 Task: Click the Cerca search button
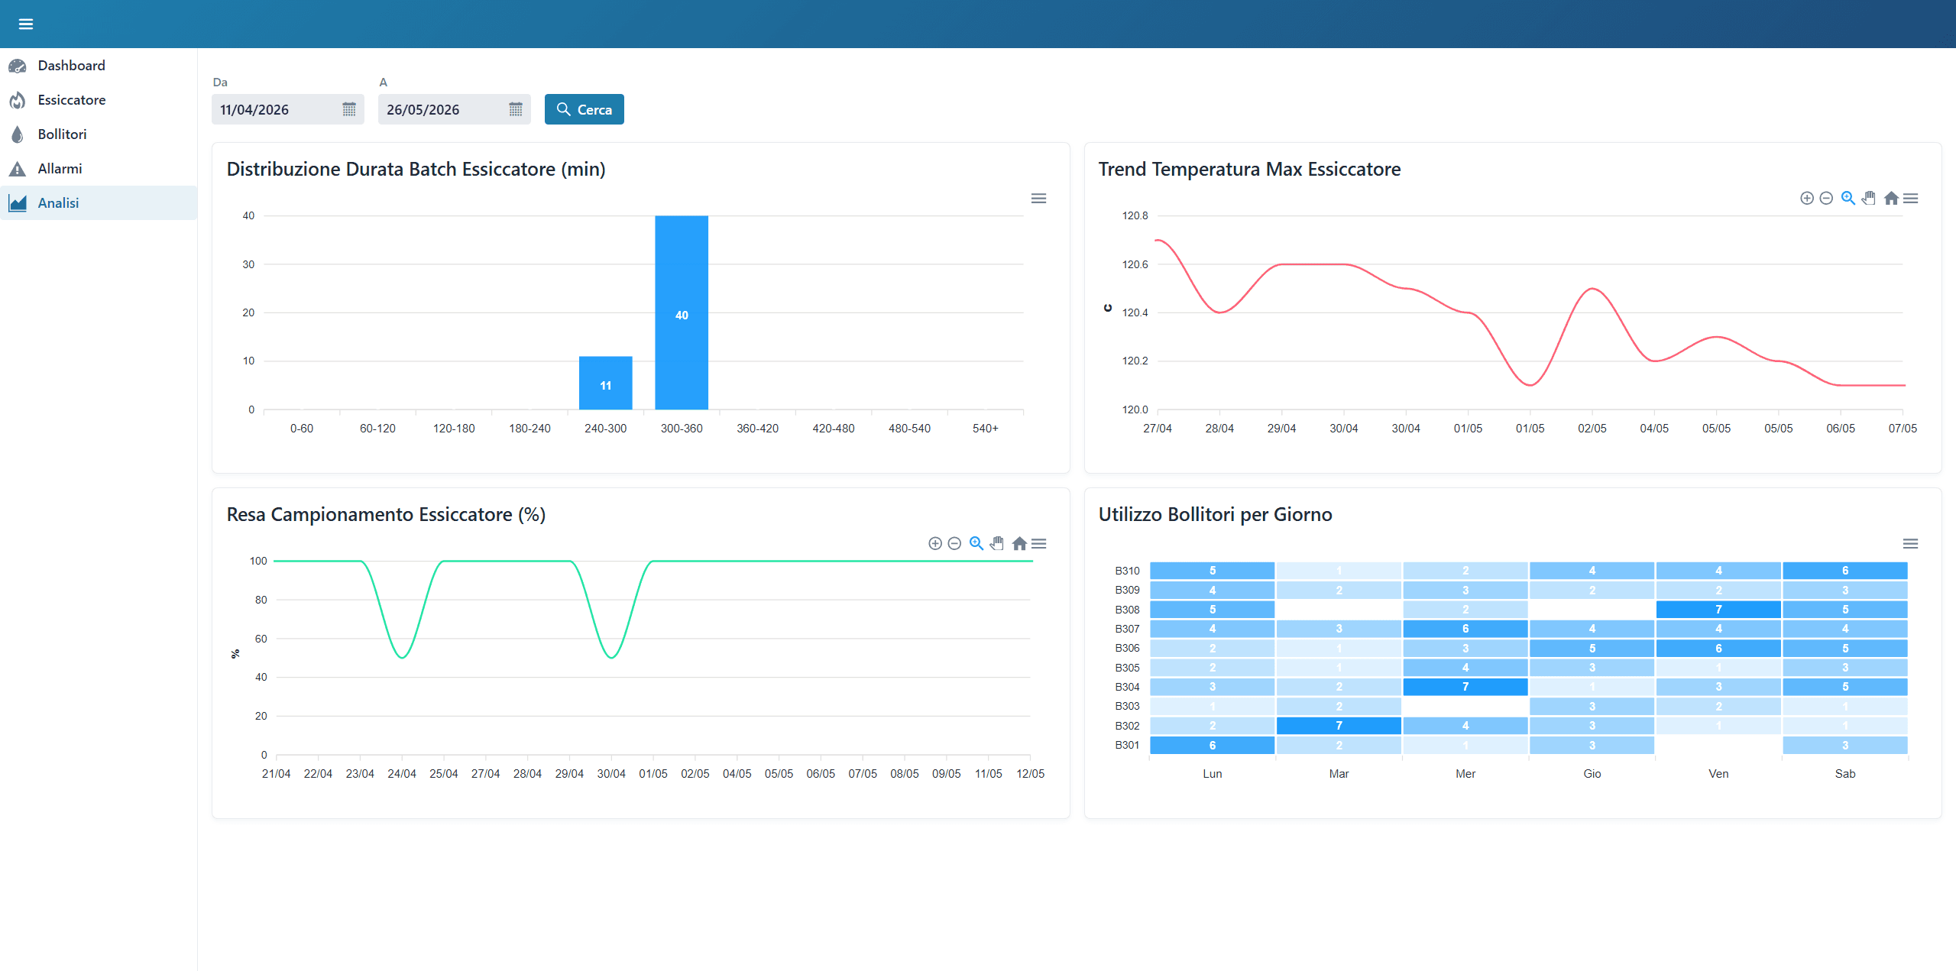[585, 109]
